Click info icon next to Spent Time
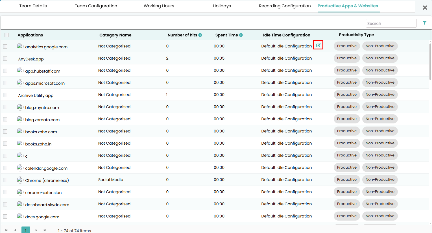This screenshot has width=432, height=233. coord(241,35)
